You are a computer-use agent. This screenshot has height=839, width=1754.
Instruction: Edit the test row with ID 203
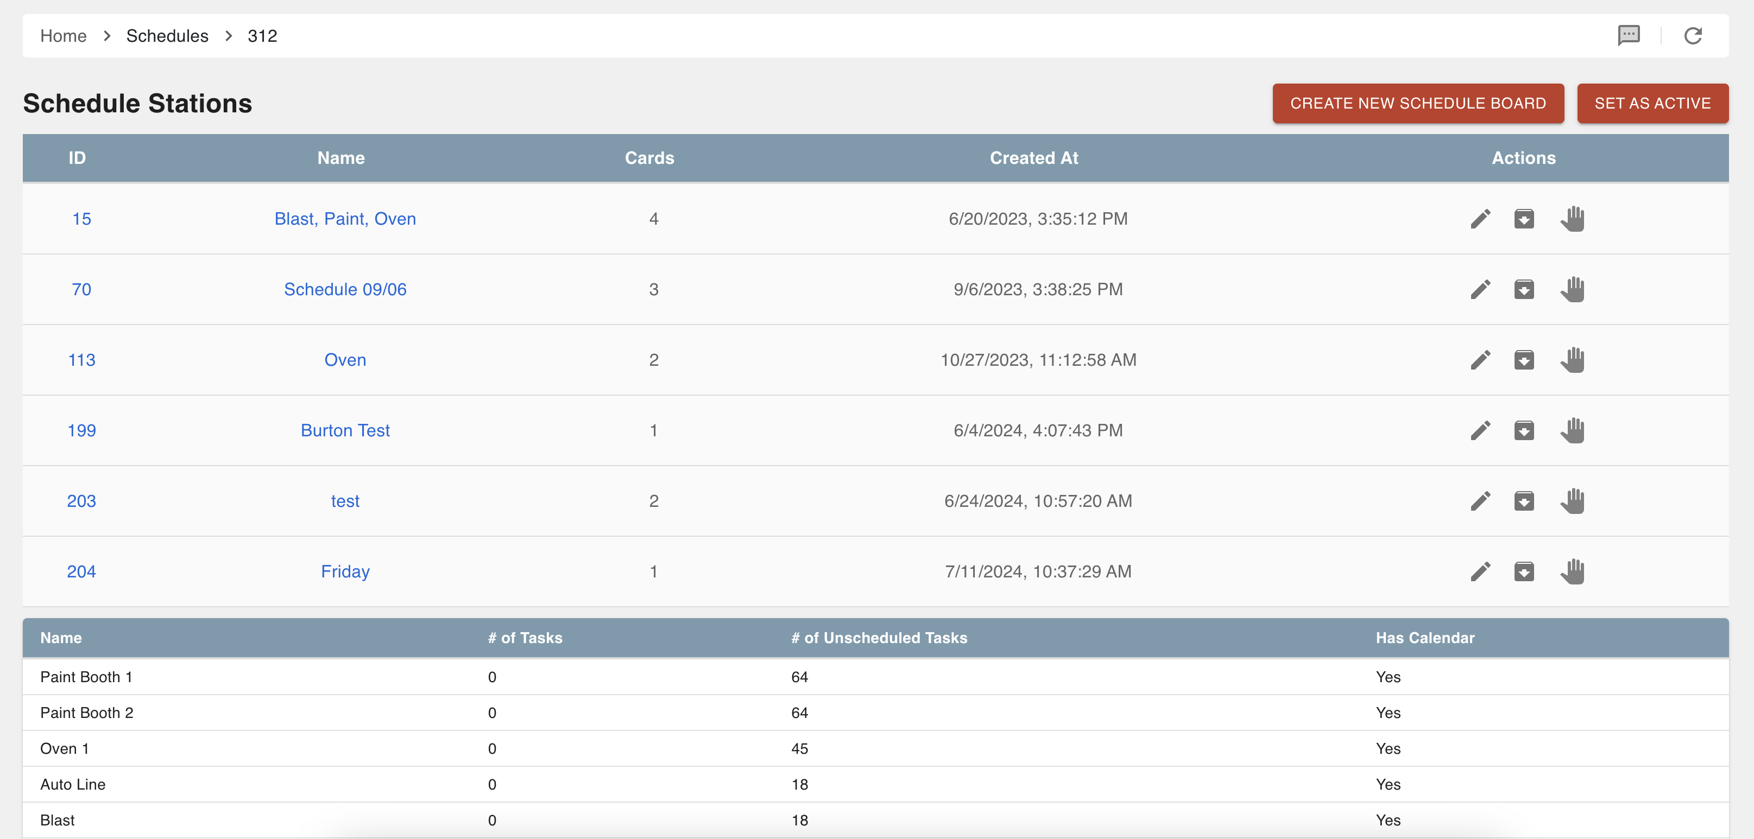(x=1480, y=501)
